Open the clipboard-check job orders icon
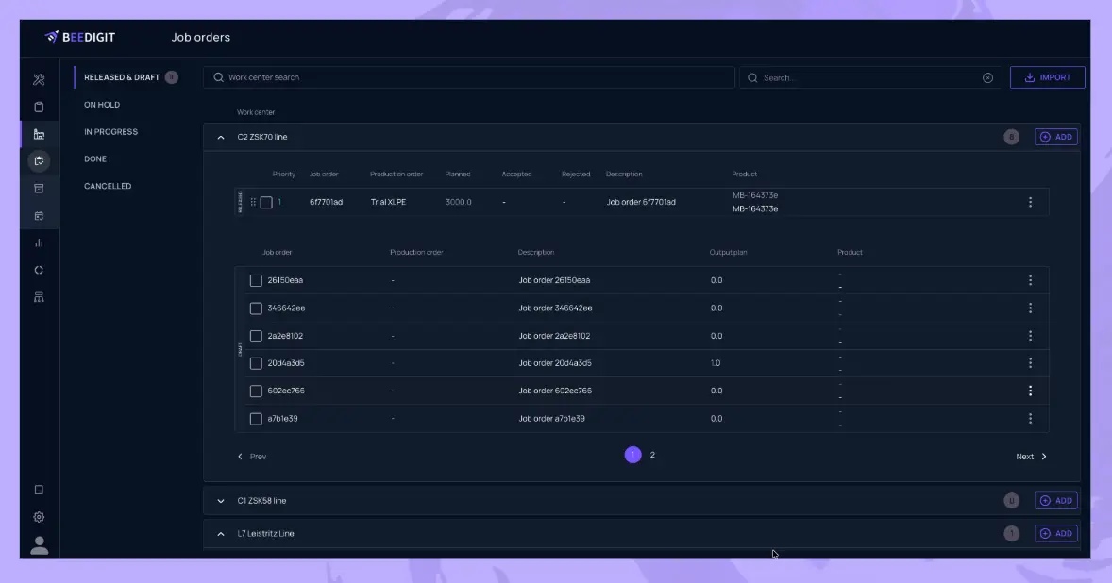Image resolution: width=1112 pixels, height=583 pixels. [39, 160]
